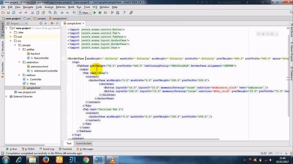The image size is (293, 164).
Task: Click the Replace toolbar icon
Action: (x=55, y=13)
